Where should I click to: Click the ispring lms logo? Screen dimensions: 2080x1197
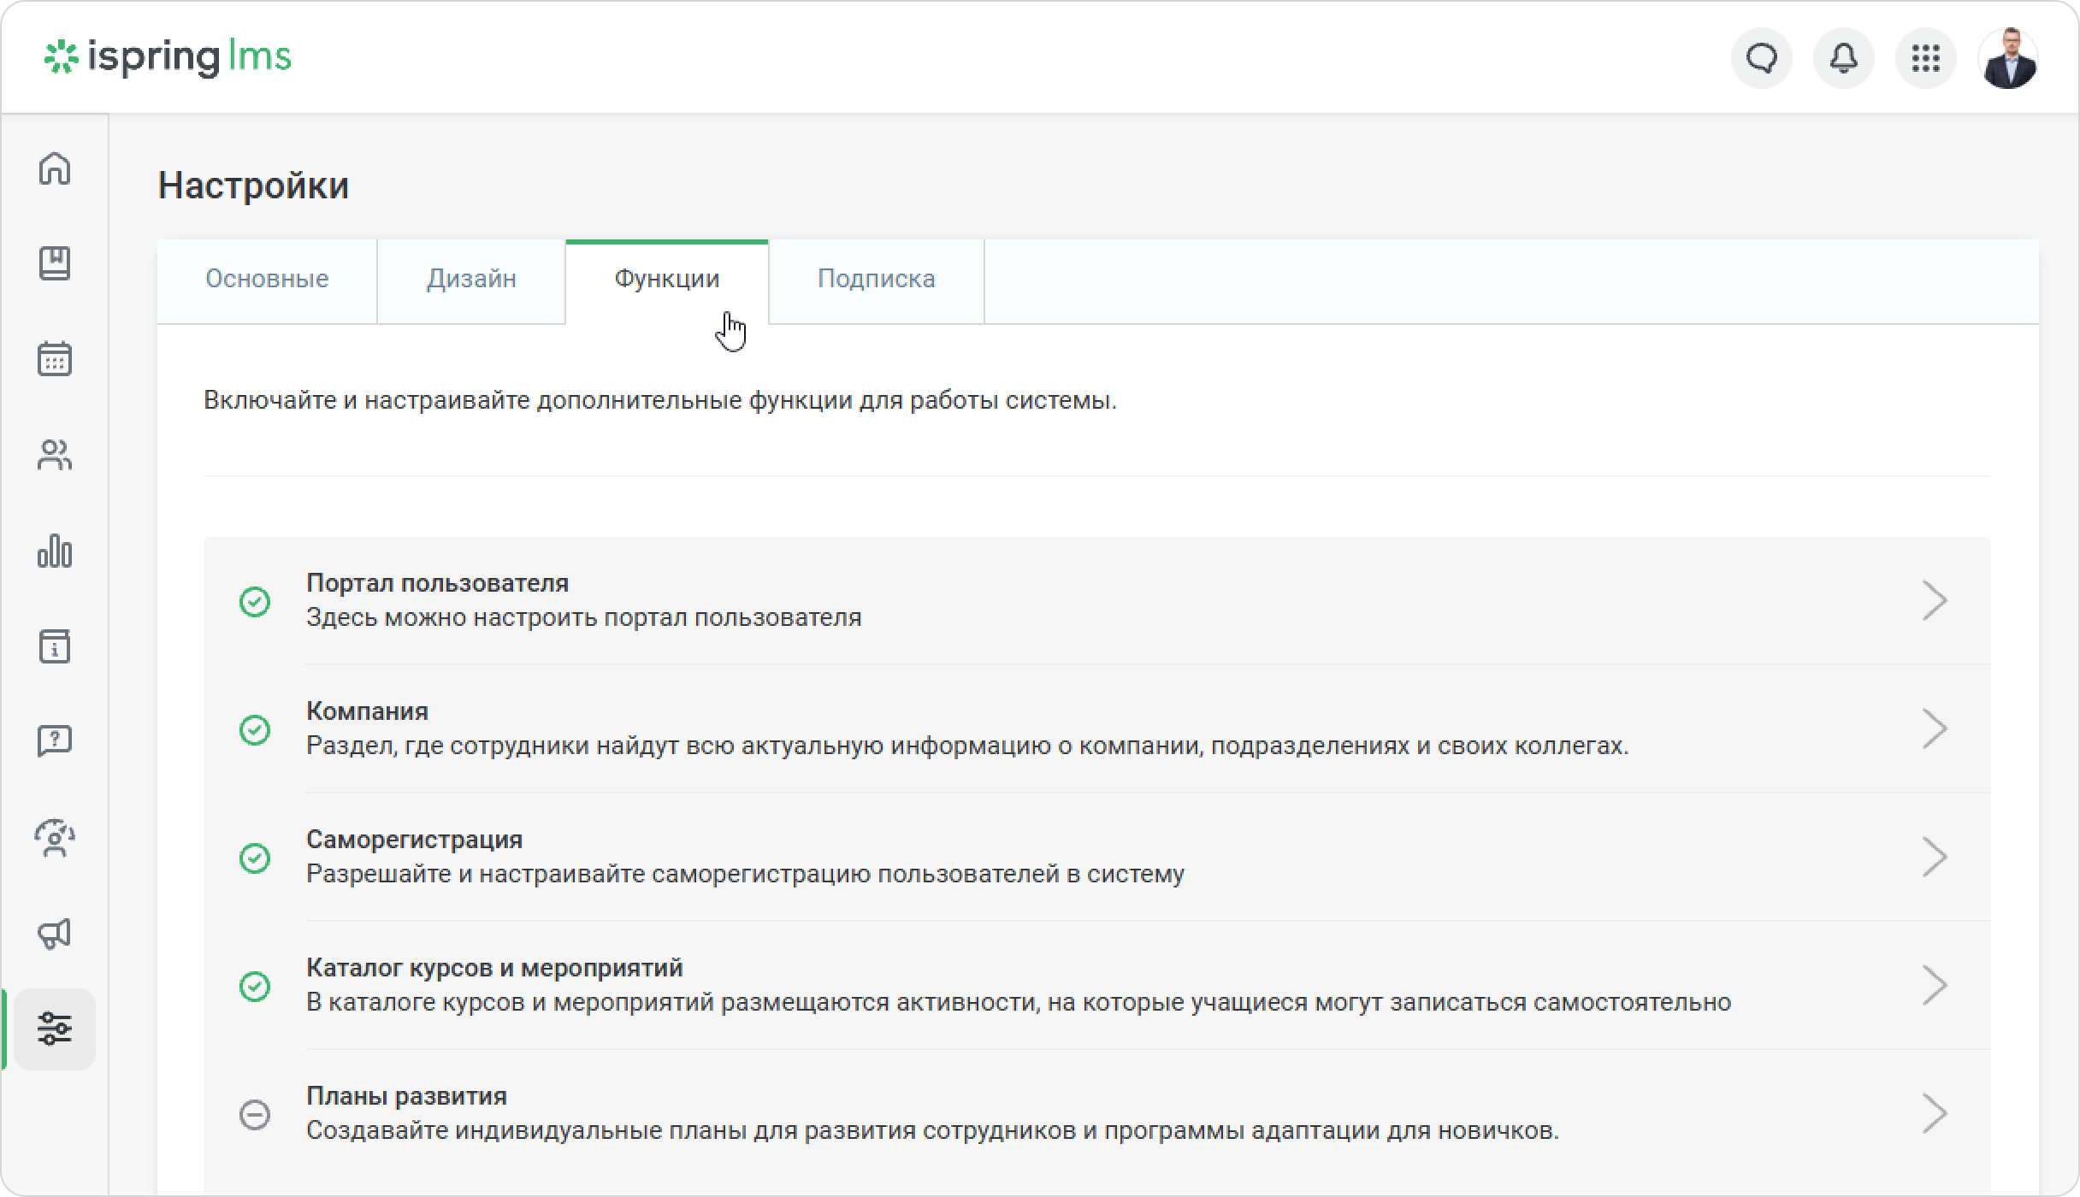coord(168,57)
